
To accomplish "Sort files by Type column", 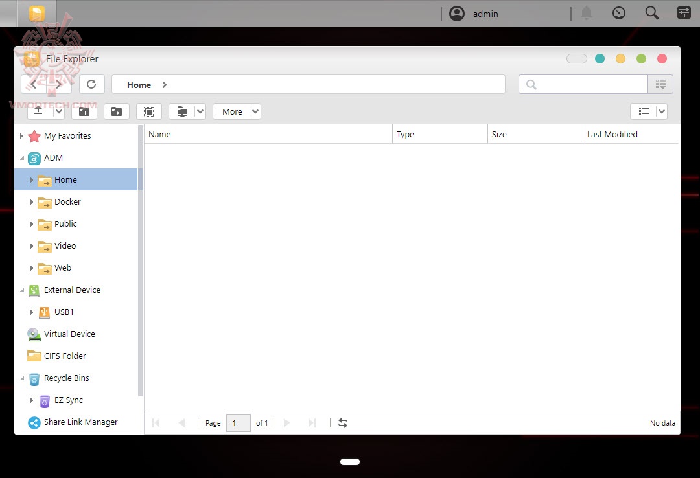I will 440,134.
